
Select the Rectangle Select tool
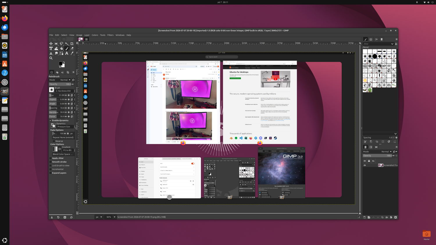coord(56,44)
